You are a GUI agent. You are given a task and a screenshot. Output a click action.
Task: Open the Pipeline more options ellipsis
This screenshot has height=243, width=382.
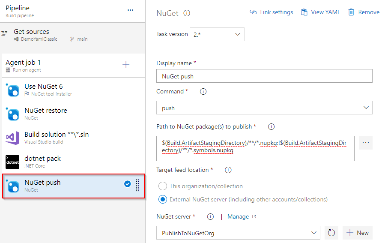pyautogui.click(x=130, y=10)
